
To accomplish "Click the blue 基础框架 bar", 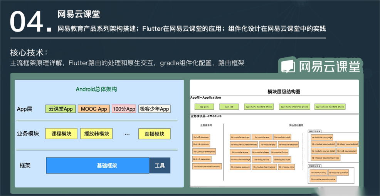I will [98, 166].
